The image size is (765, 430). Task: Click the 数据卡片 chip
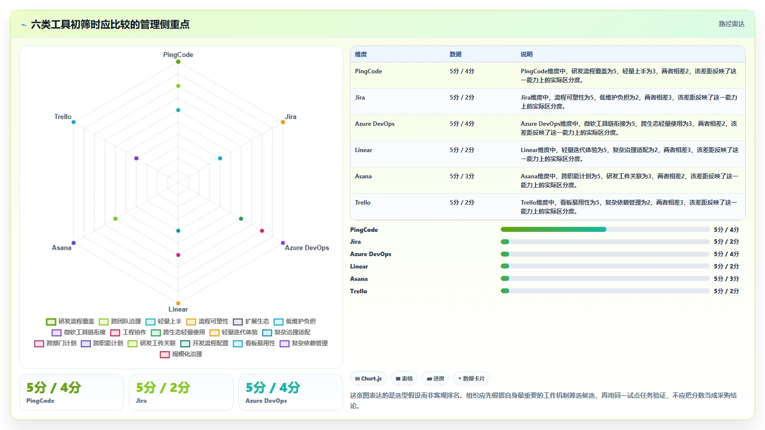tap(471, 378)
